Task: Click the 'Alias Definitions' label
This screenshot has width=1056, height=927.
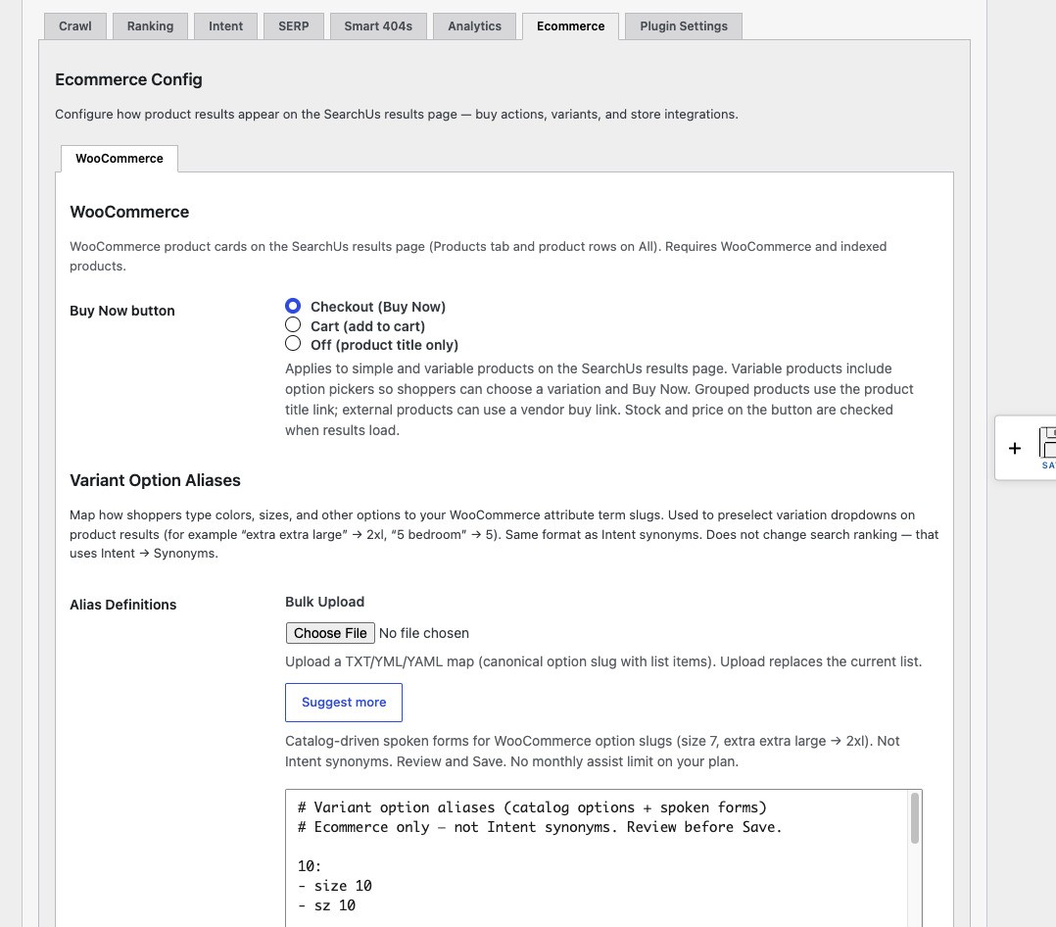Action: click(123, 605)
